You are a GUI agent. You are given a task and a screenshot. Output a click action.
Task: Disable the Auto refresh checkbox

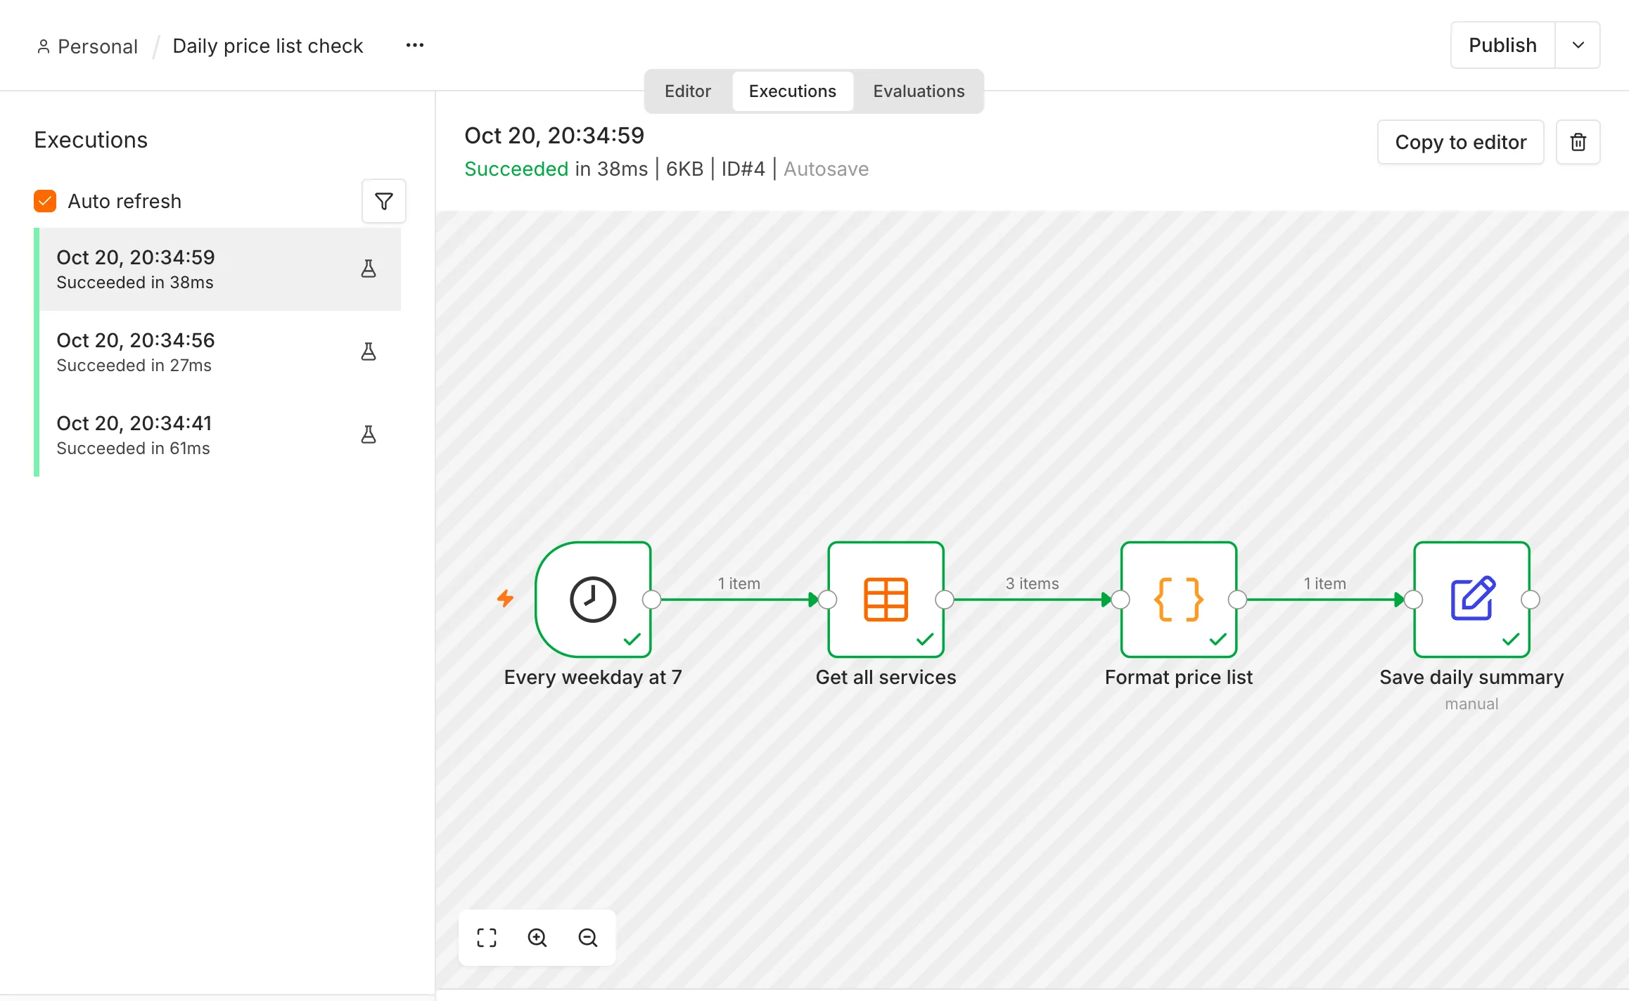click(x=45, y=201)
